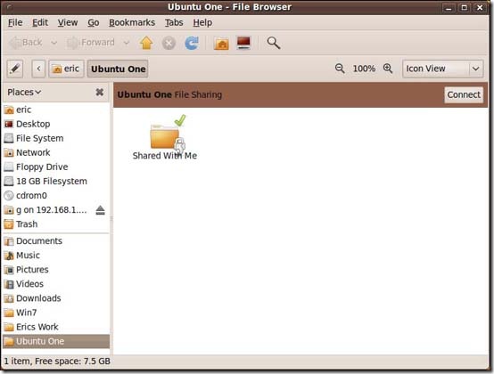Screen dimensions: 494x374
Task: Open Trash in sidebar
Action: [56, 224]
